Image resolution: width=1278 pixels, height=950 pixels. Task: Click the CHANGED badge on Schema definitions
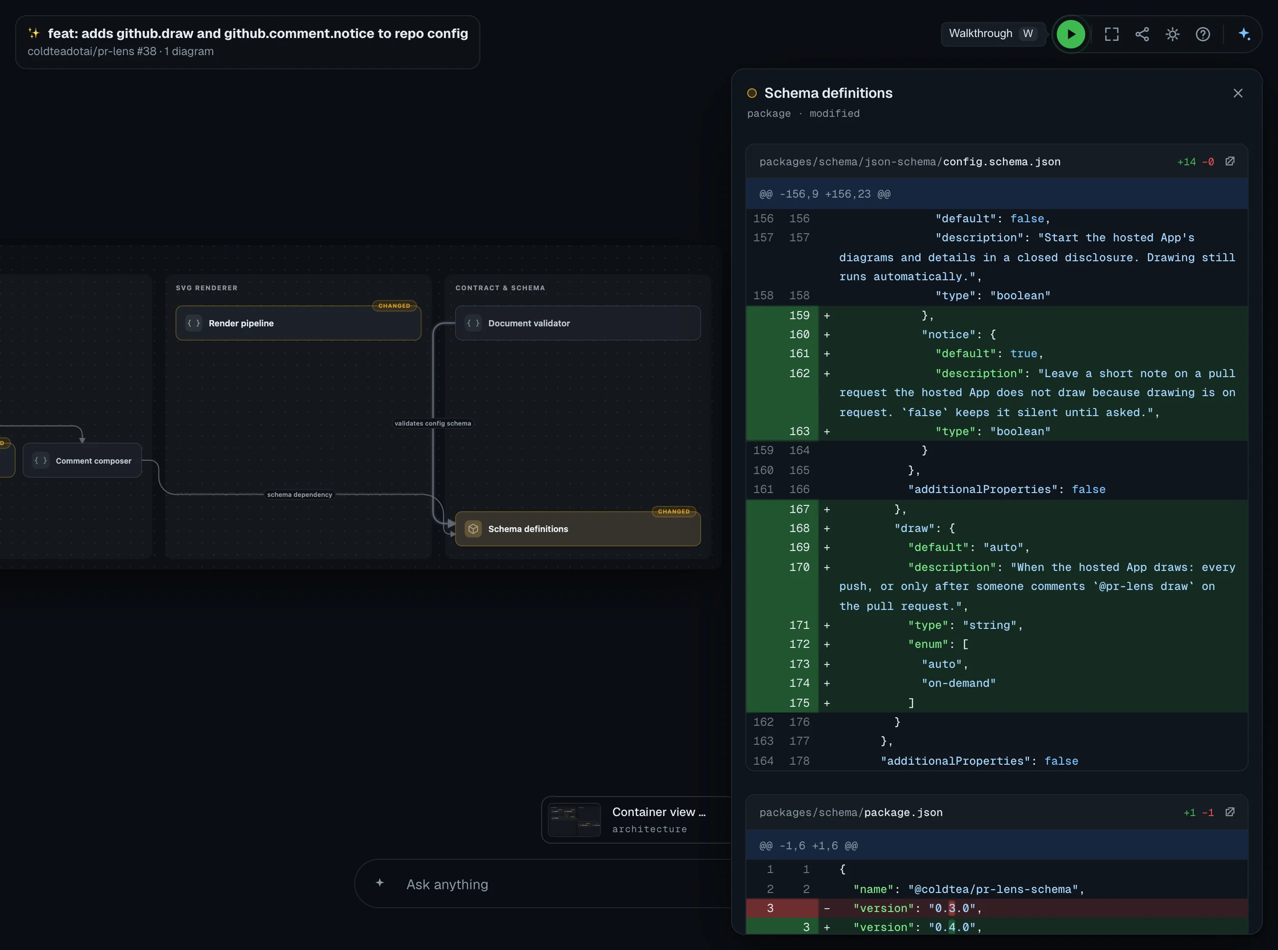[674, 512]
